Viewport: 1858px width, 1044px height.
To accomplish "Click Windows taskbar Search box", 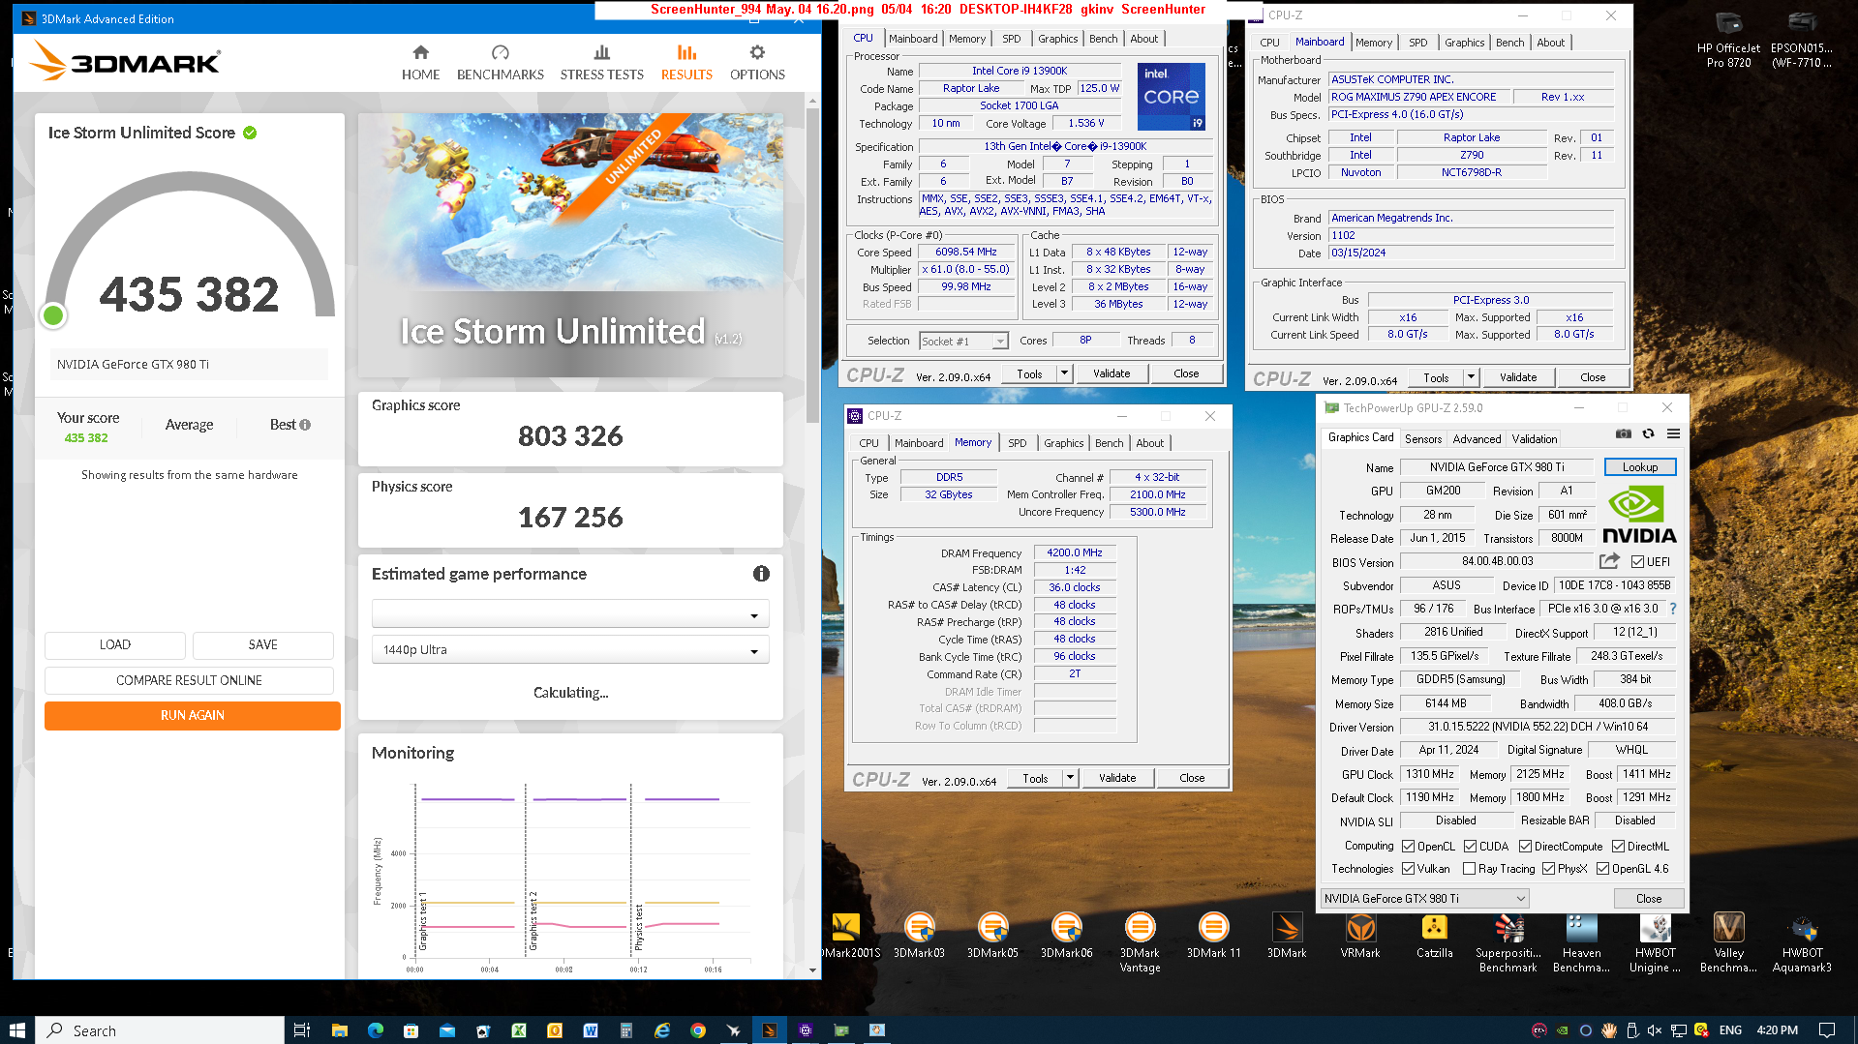I will (161, 1030).
